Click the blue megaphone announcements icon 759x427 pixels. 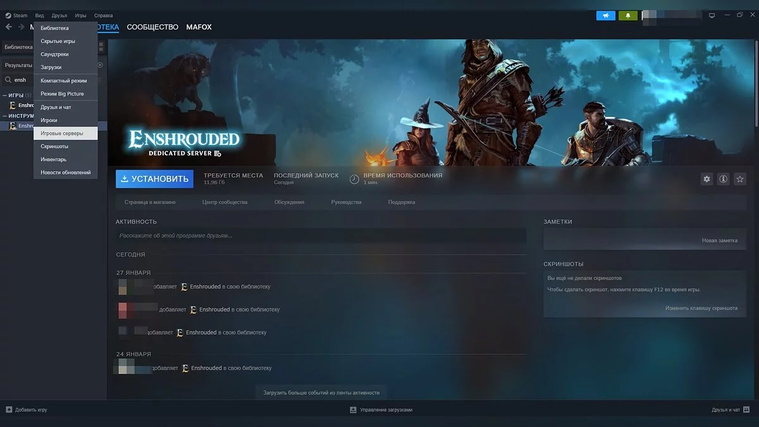click(605, 15)
